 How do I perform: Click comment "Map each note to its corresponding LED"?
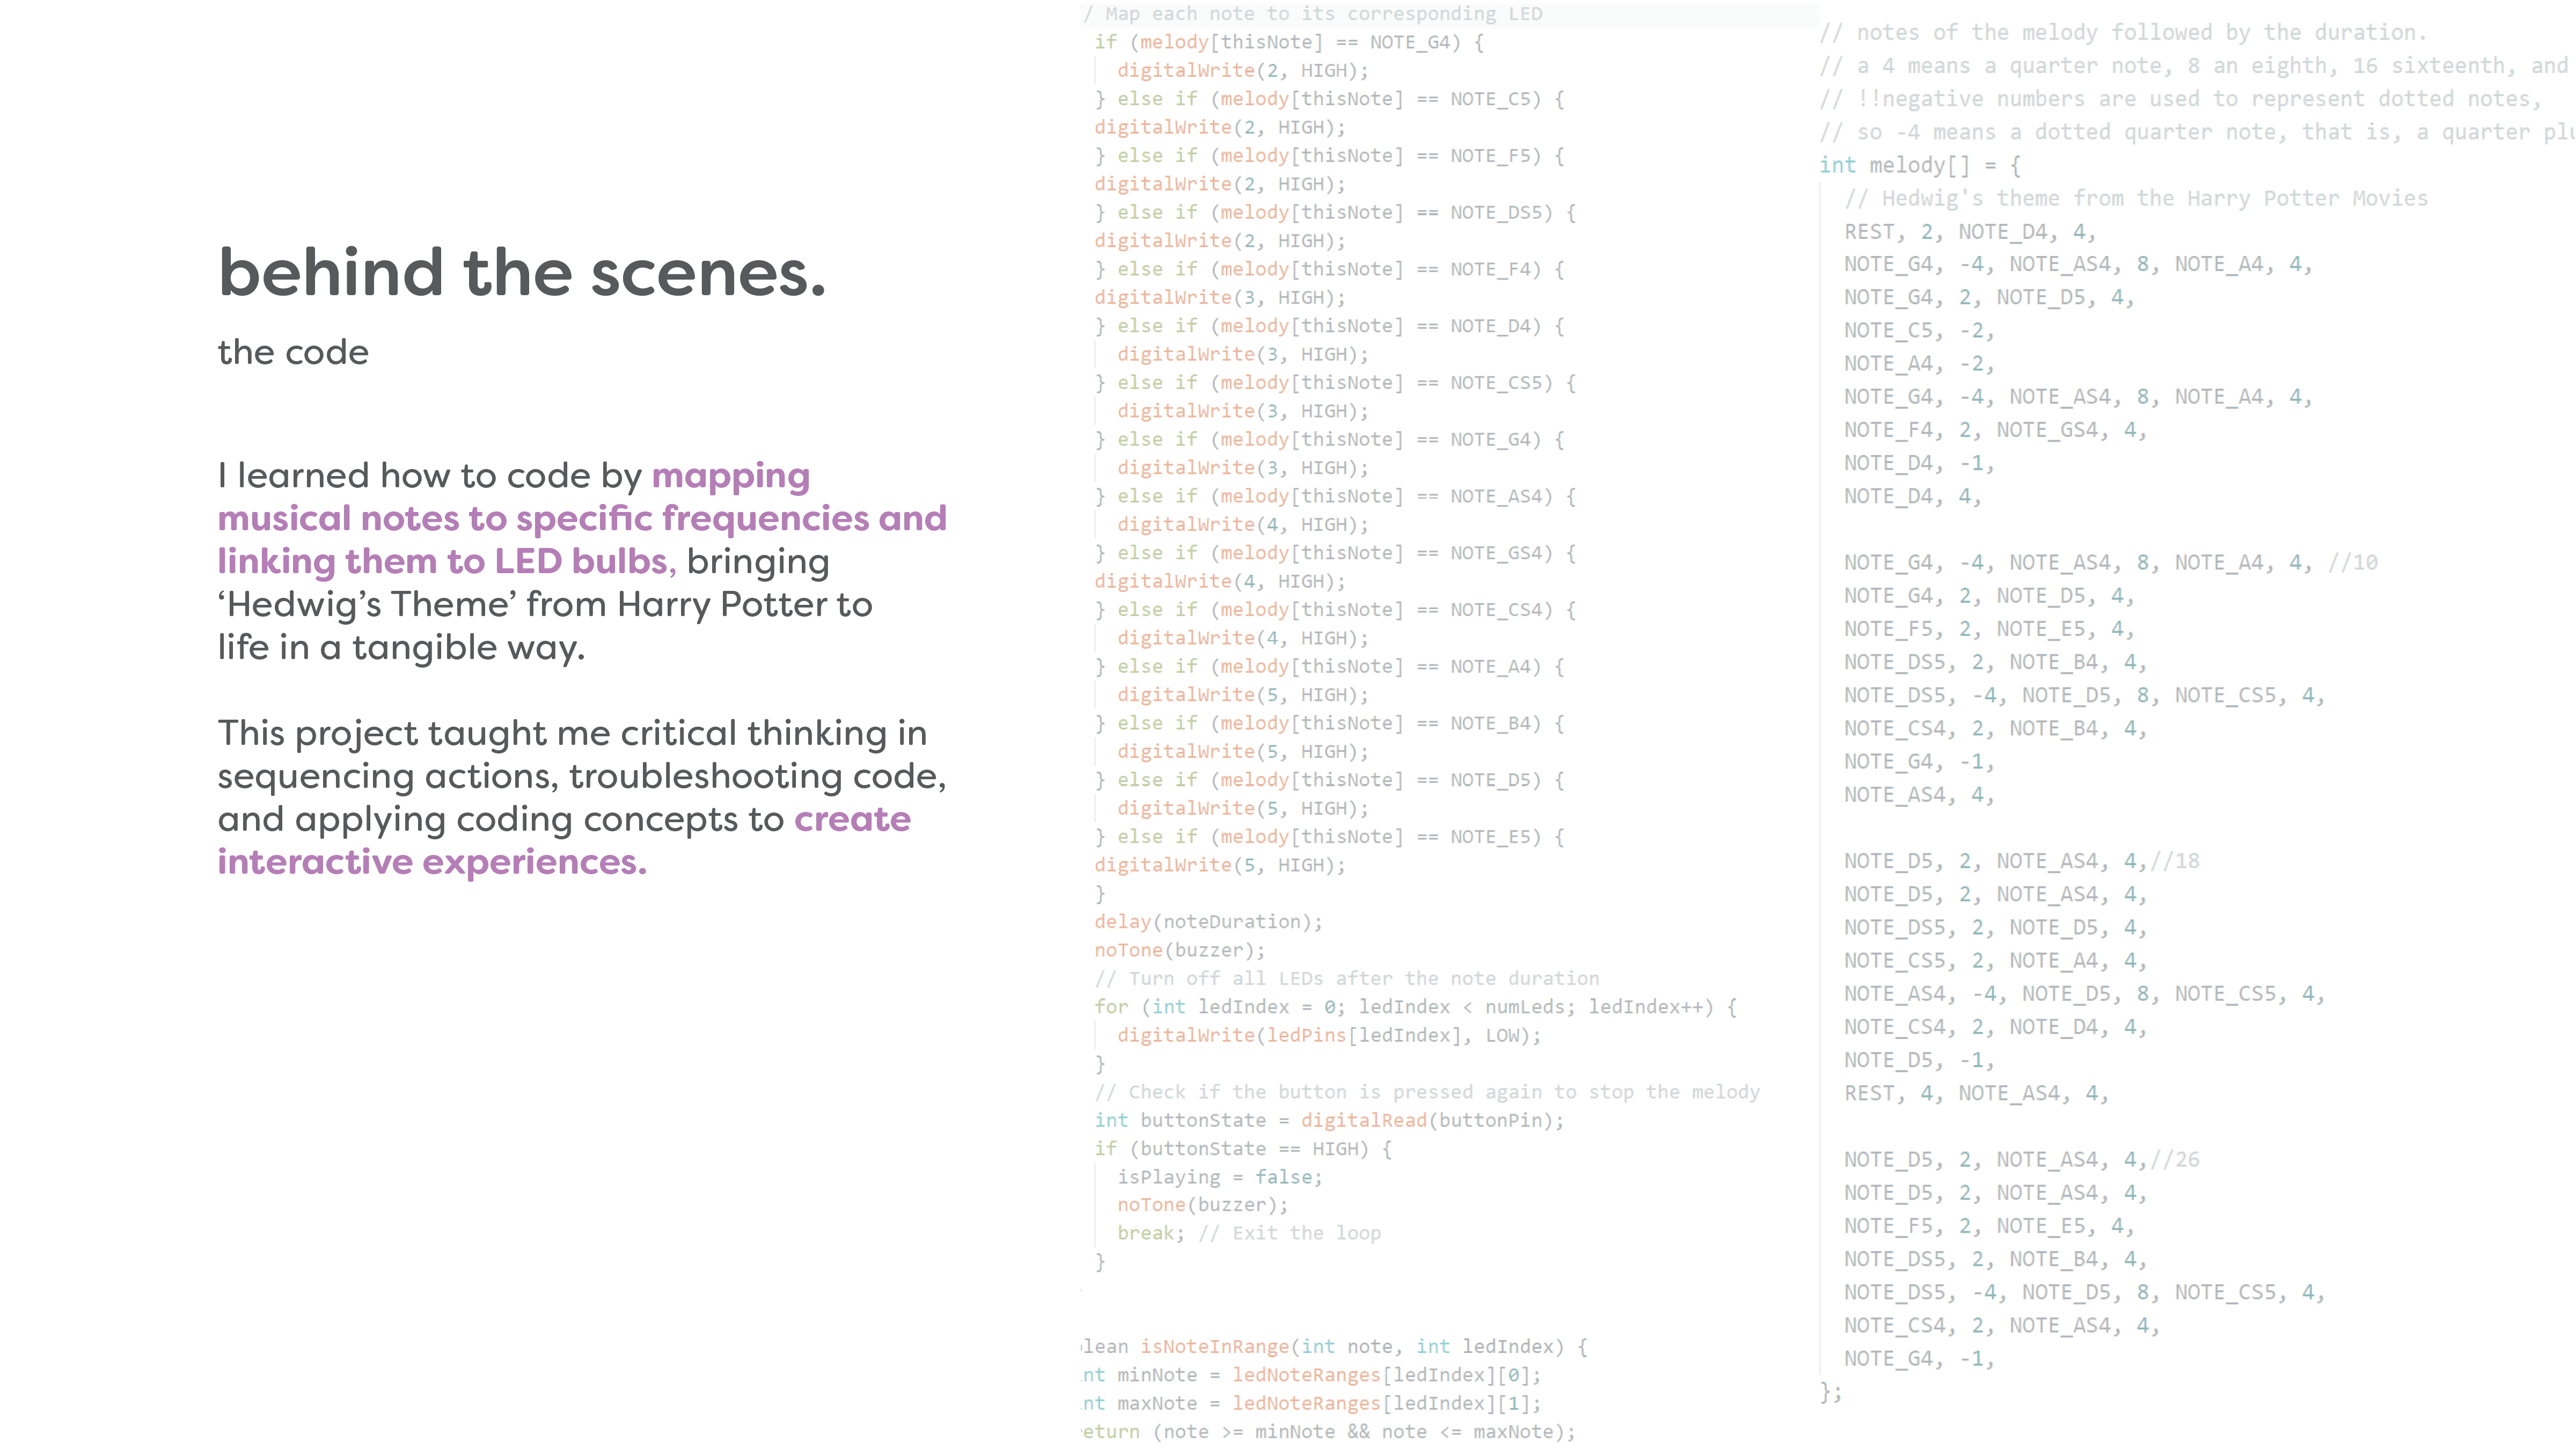[x=1313, y=14]
